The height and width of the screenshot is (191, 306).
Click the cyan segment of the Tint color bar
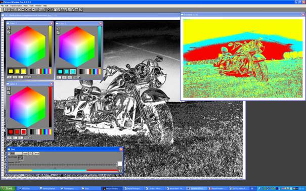pyautogui.click(x=59, y=170)
